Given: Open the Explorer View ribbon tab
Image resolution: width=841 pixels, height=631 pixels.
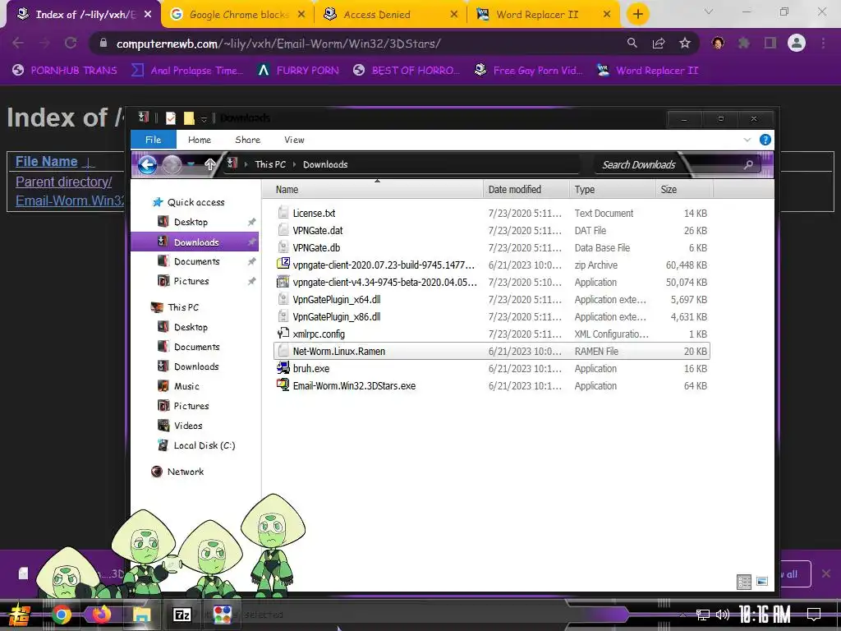Looking at the screenshot, I should (x=295, y=140).
